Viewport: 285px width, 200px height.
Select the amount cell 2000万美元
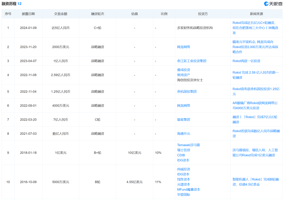[61, 47]
